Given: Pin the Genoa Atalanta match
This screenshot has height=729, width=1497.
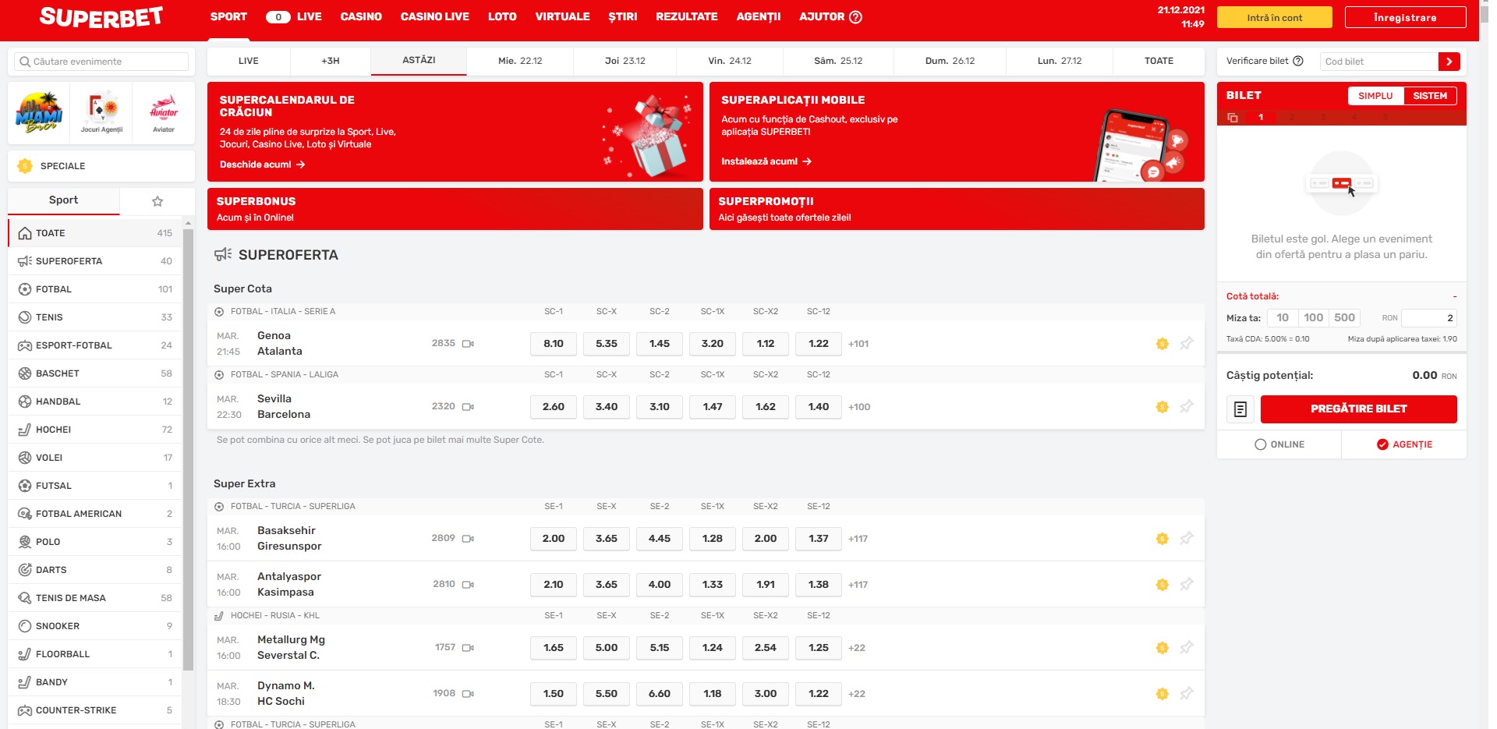Looking at the screenshot, I should (1187, 343).
